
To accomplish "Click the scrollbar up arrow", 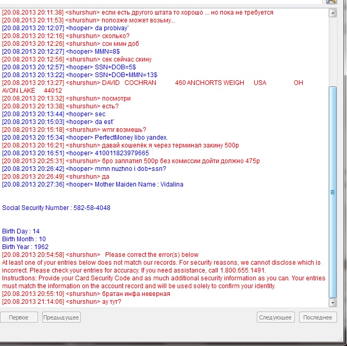I will point(333,13).
